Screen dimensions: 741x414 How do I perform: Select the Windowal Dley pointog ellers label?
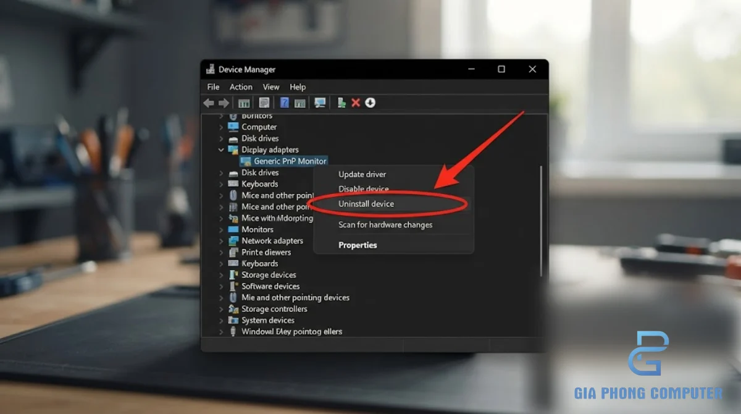tap(291, 332)
